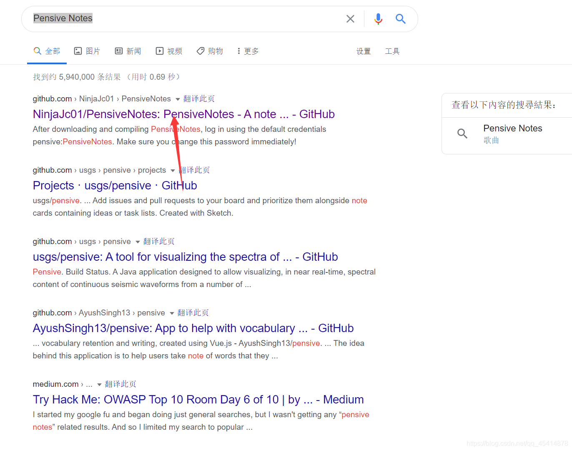Translate the github.com › usgs › pensive page

(159, 242)
